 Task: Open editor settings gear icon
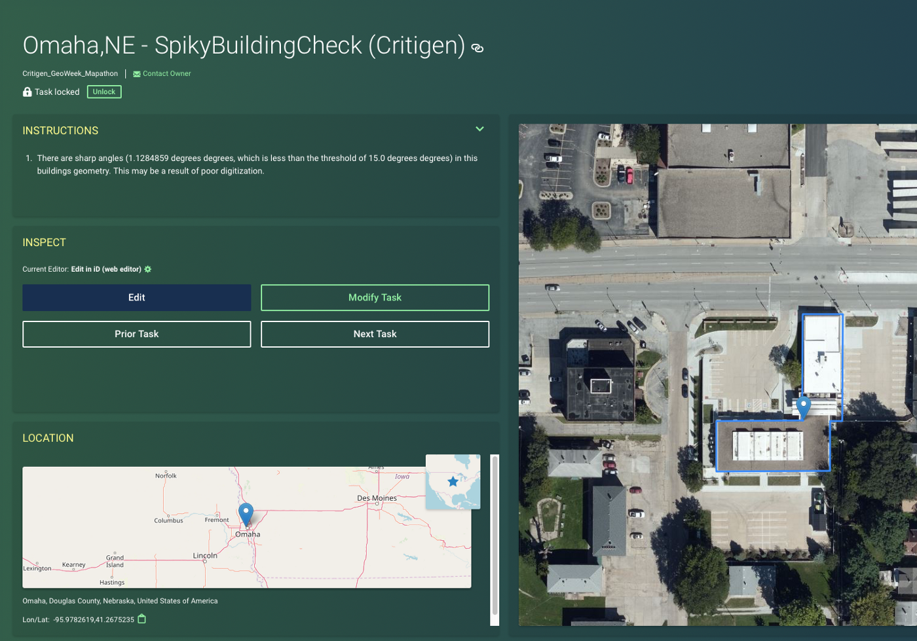pyautogui.click(x=148, y=269)
